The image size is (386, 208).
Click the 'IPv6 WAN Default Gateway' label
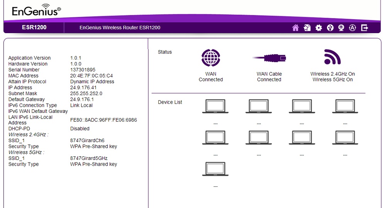(38, 111)
